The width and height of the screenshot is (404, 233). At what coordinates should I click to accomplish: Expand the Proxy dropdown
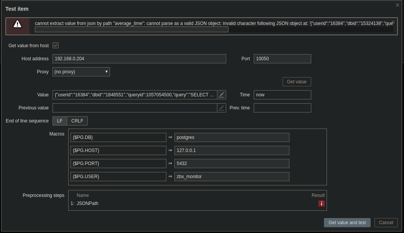81,72
